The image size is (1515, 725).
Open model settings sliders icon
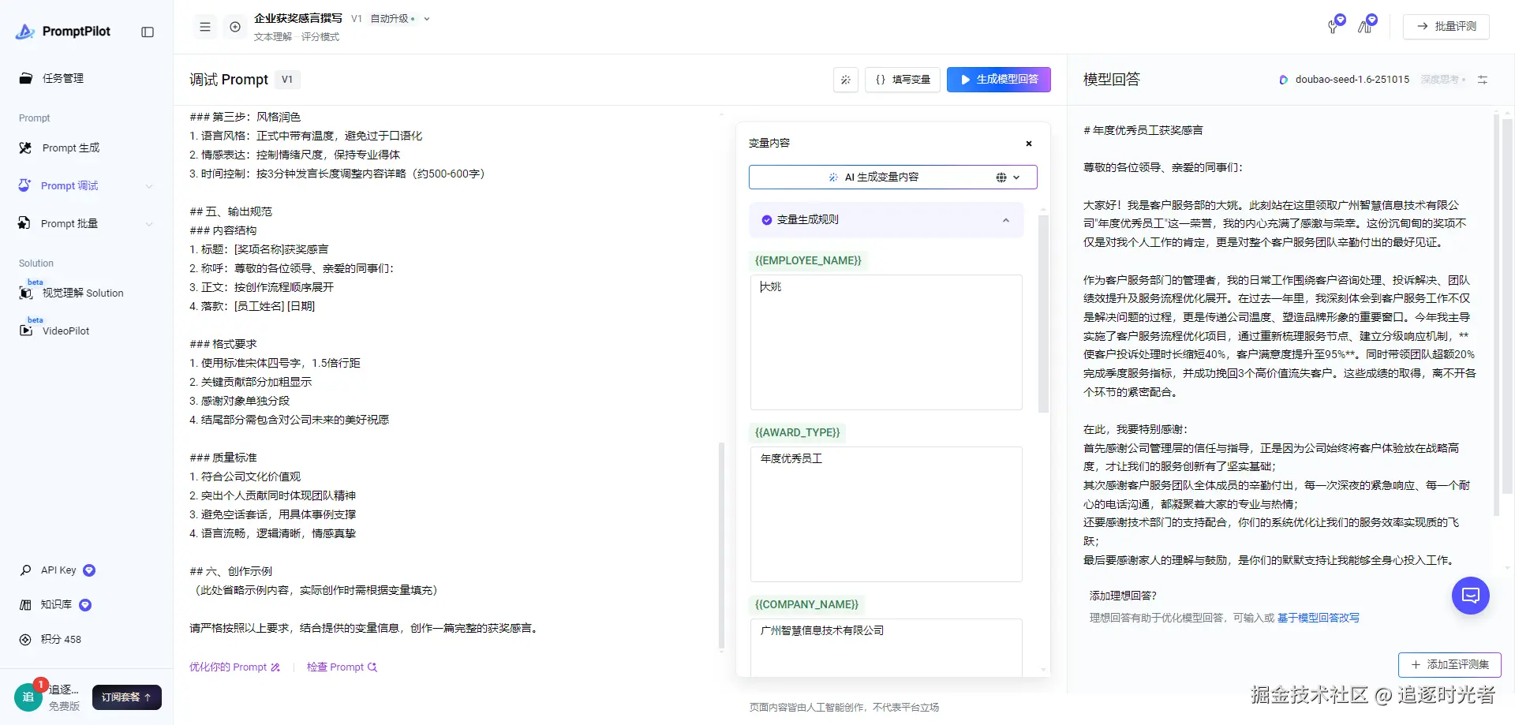[1483, 80]
